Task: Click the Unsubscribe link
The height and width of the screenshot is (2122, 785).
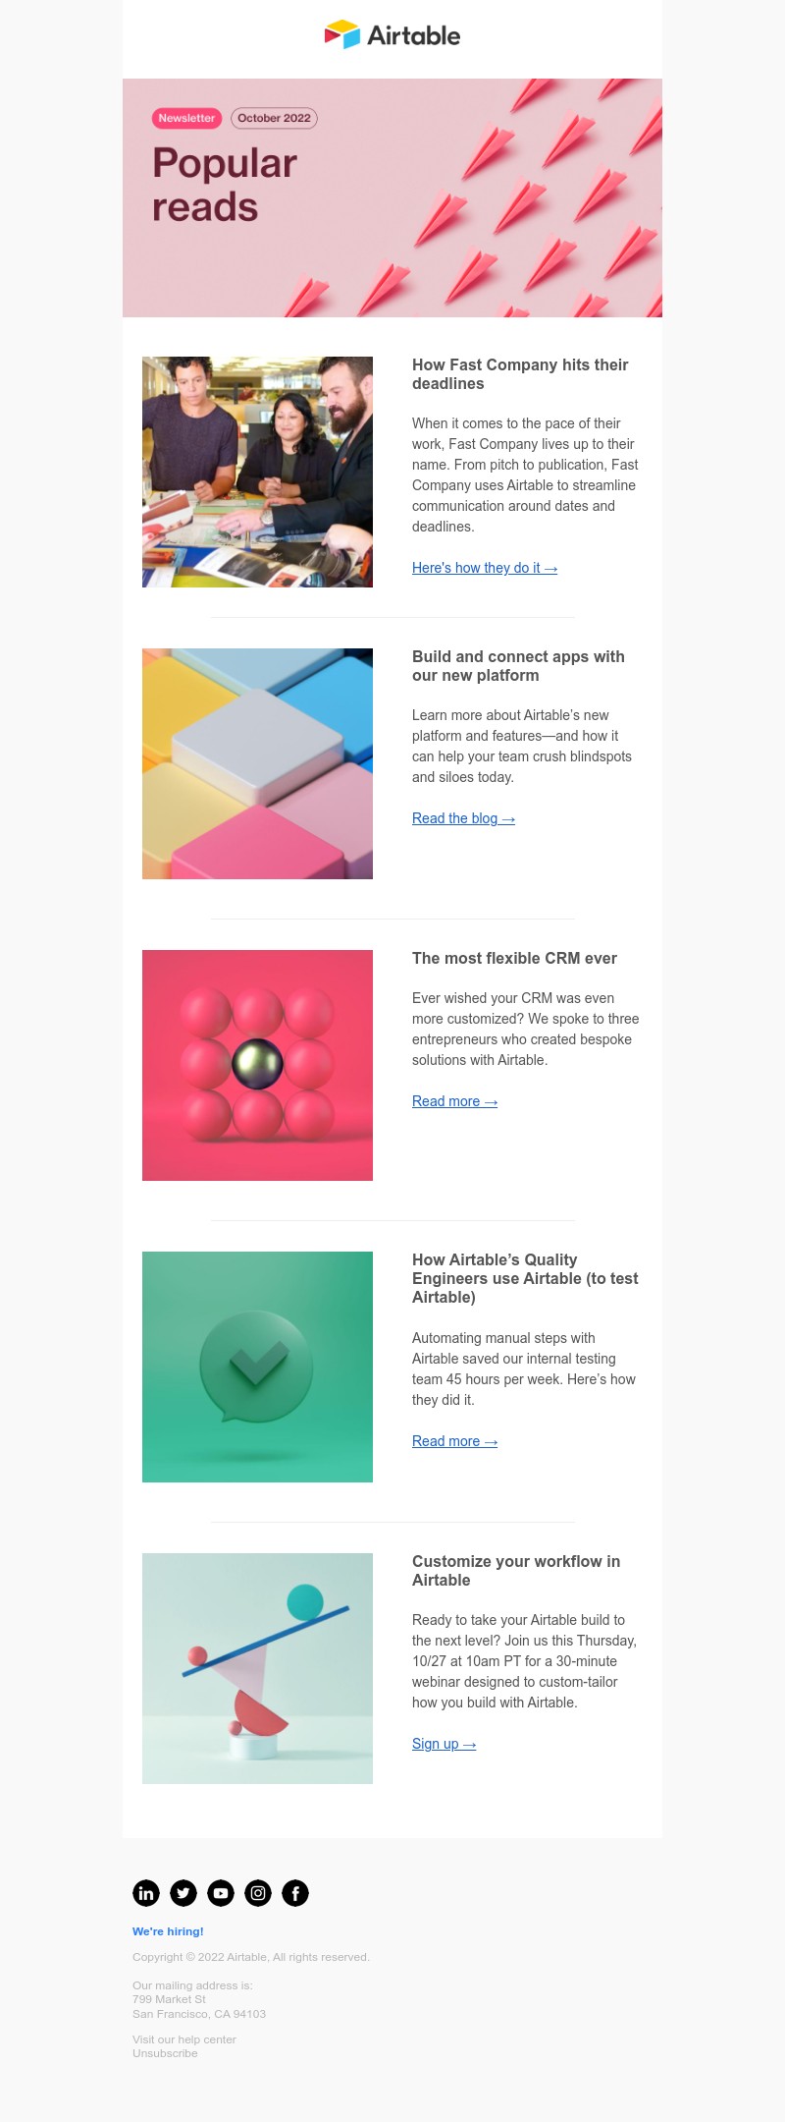Action: pos(165,2053)
